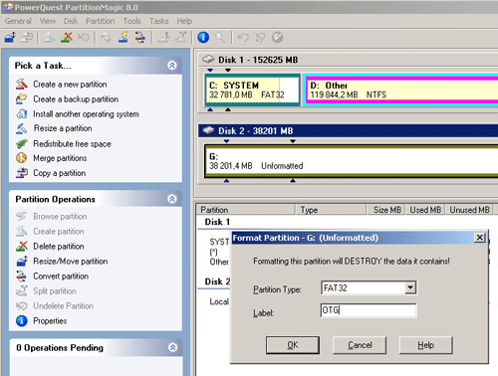Open the Disk menu
Image resolution: width=498 pixels, height=376 pixels.
tap(71, 21)
